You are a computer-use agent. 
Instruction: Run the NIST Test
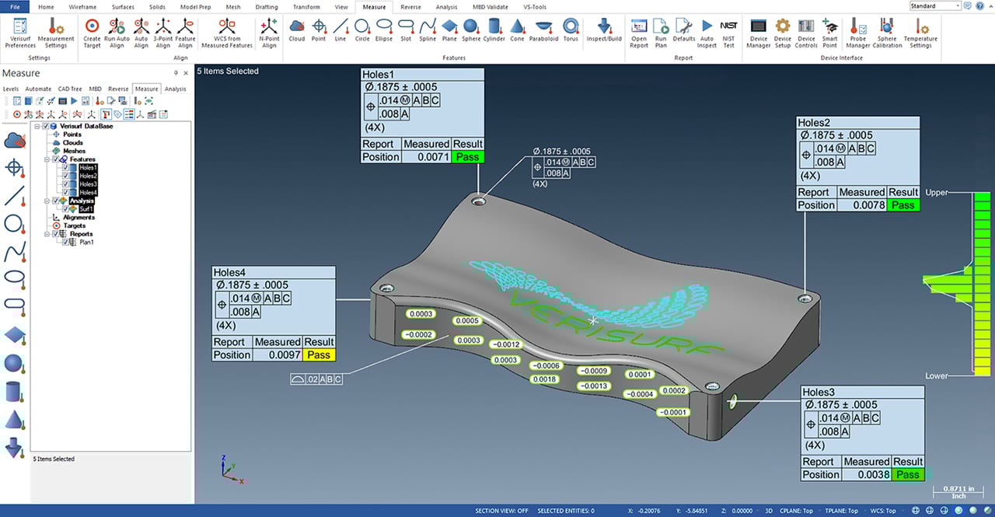coord(728,33)
